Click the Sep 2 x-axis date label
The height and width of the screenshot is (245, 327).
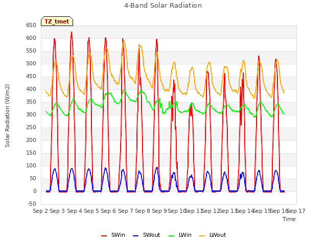tap(40, 211)
